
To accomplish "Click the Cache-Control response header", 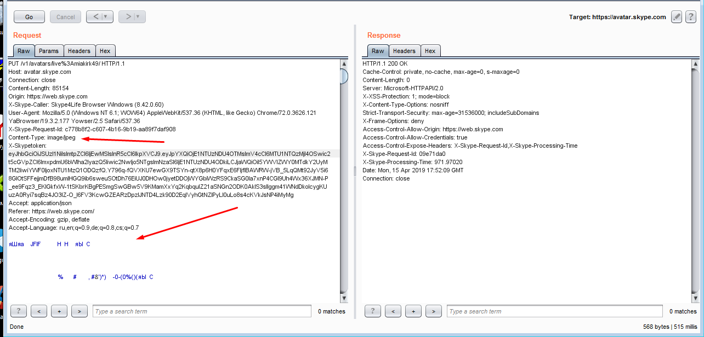I will point(441,72).
